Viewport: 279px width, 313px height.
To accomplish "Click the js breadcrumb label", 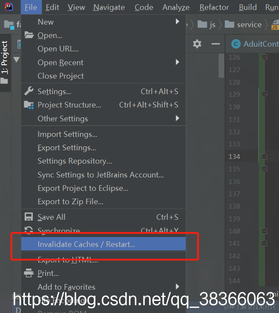I will [x=212, y=25].
